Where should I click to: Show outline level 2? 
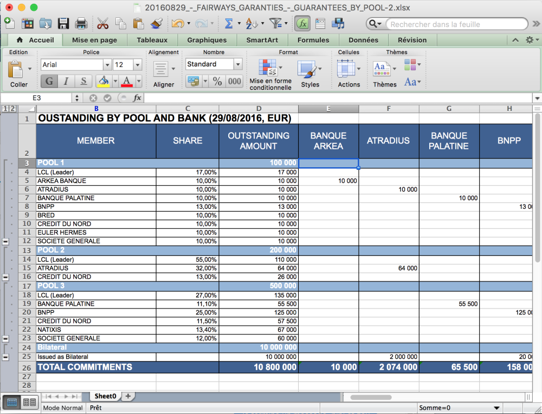click(x=12, y=109)
